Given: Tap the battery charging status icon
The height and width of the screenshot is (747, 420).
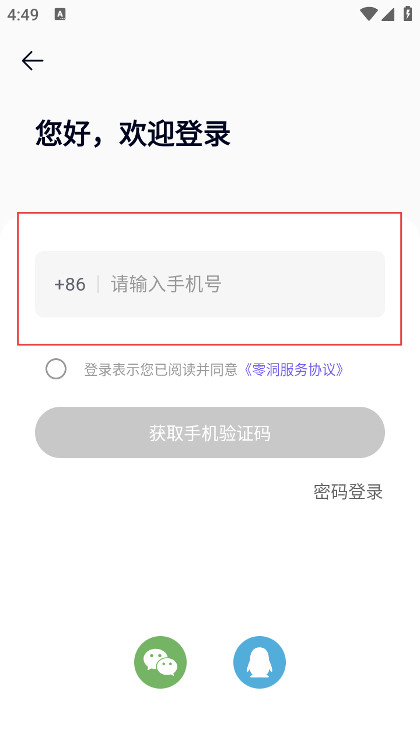Looking at the screenshot, I should (x=407, y=14).
